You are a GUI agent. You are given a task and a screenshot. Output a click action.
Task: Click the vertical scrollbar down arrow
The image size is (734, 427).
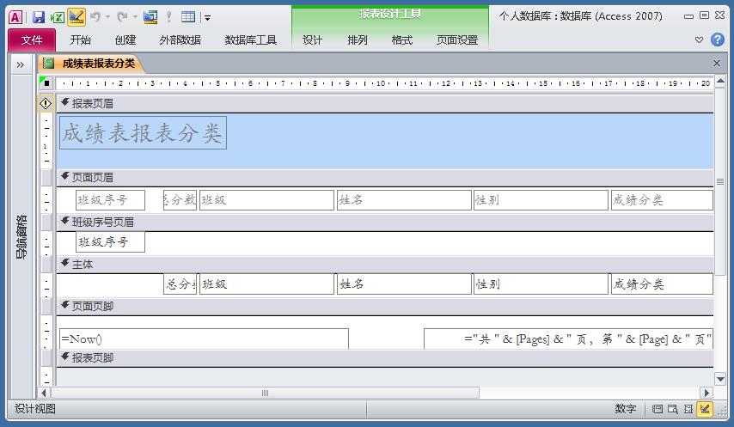pos(720,378)
